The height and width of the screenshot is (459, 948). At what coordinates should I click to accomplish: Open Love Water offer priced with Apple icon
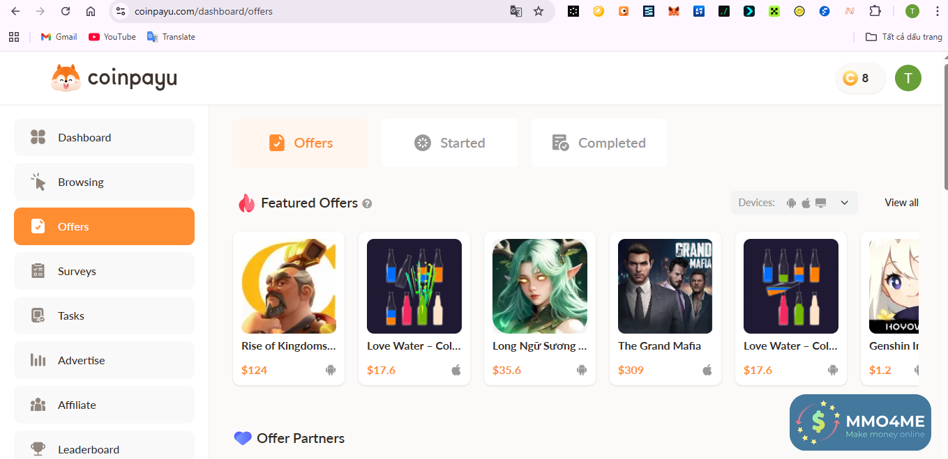point(414,286)
